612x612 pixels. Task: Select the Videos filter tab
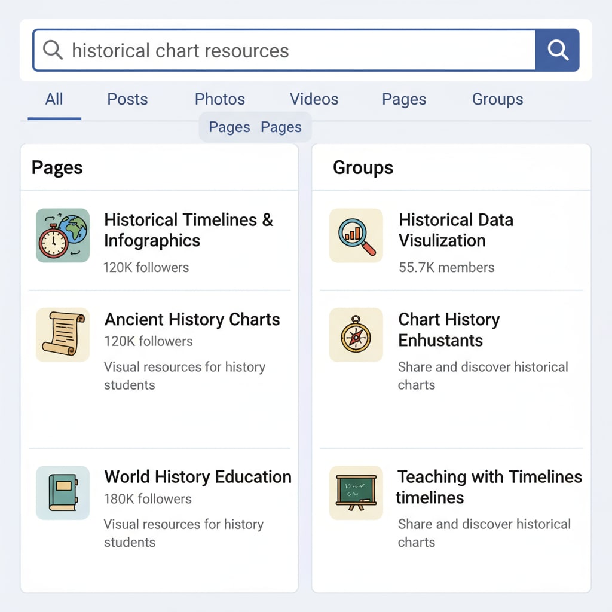314,99
